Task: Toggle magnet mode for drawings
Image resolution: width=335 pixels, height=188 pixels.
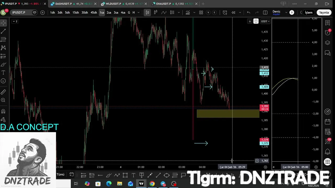Action: 3,111
